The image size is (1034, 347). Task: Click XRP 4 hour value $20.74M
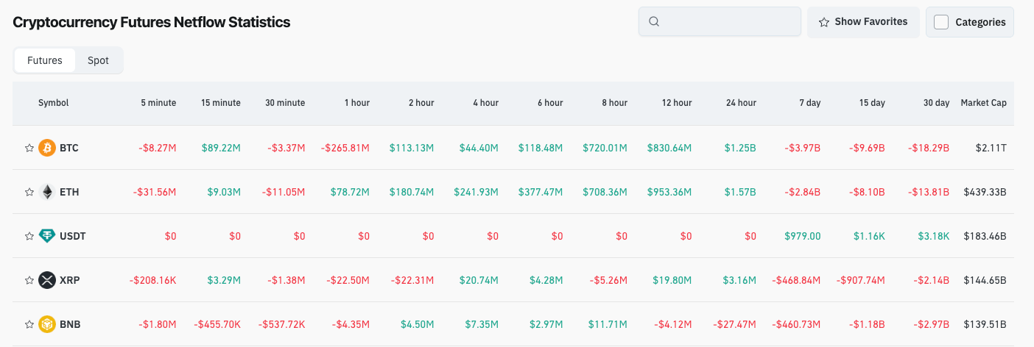pos(479,280)
